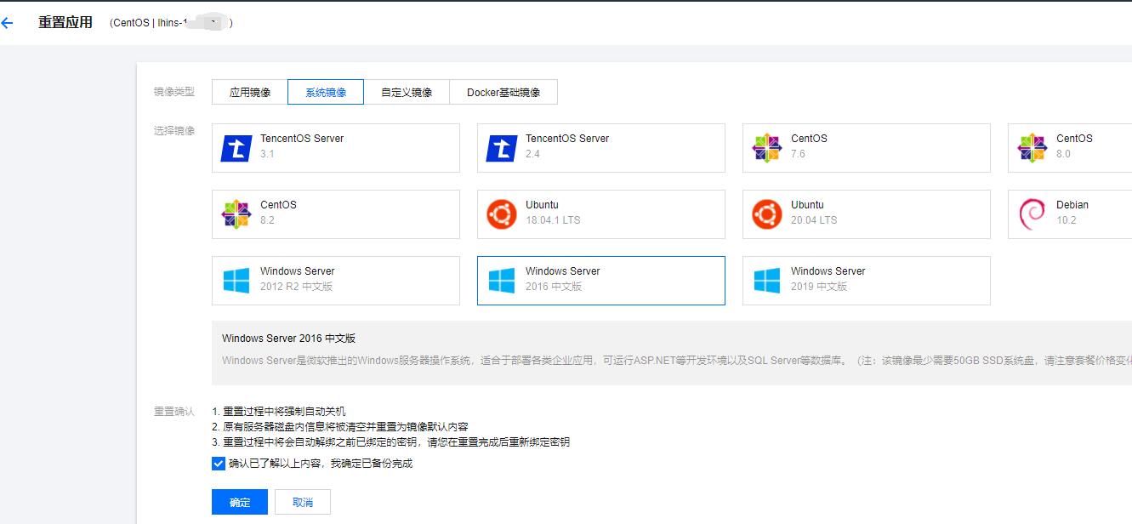Click the TencentOS Server 2.4 logo icon
Viewport: 1132px width, 524px height.
point(502,148)
